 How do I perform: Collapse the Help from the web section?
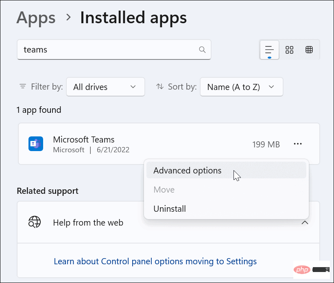click(305, 223)
